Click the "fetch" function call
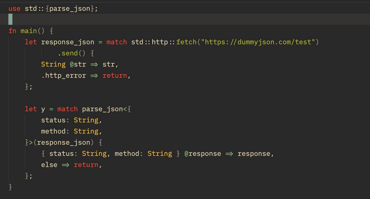Image resolution: width=370 pixels, height=199 pixels. point(186,42)
